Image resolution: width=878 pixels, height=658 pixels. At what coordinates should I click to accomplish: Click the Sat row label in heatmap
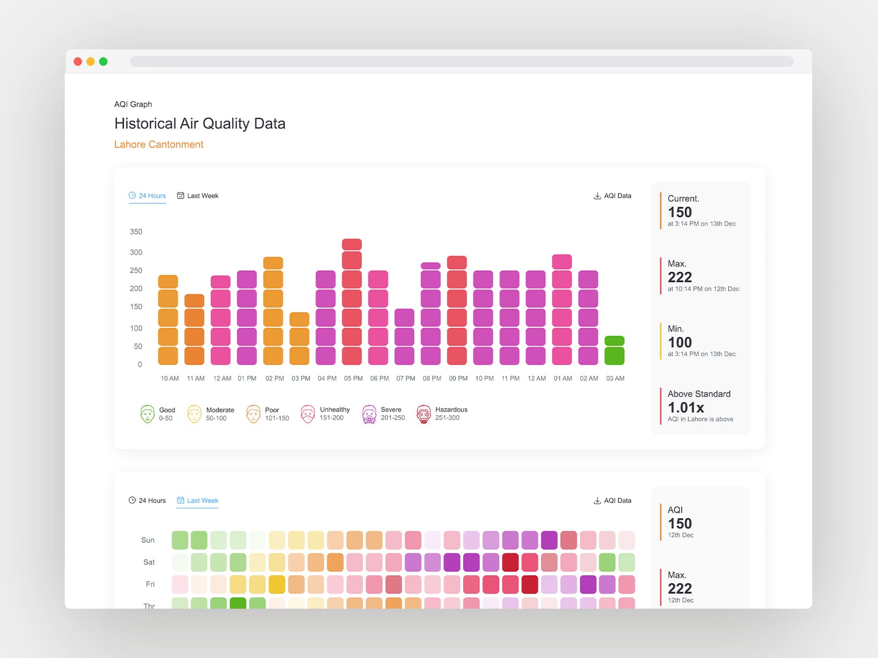[149, 562]
